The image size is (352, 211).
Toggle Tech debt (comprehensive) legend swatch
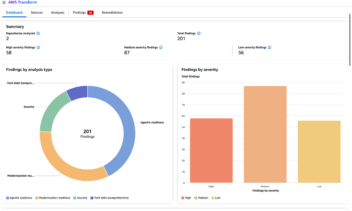[92, 198]
